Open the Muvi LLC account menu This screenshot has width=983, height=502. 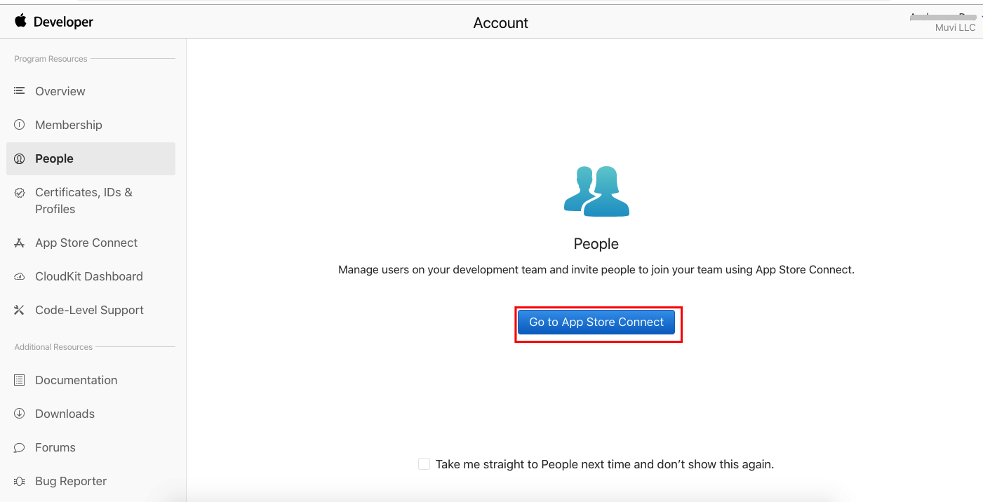coord(955,28)
